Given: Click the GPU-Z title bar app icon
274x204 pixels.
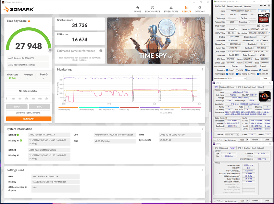Looking at the screenshot, I should point(215,2).
